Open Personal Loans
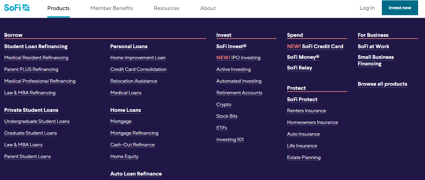The image size is (425, 180). pos(129,46)
